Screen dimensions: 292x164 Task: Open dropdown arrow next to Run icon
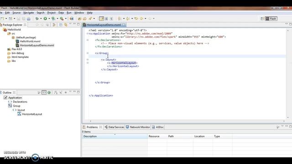49,19
